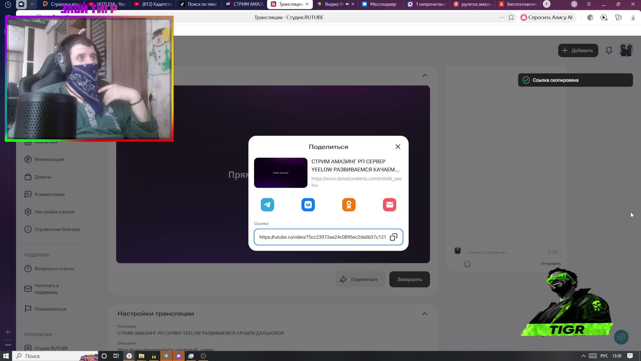
Task: Click the stream thumbnail in share dialog
Action: point(280,173)
